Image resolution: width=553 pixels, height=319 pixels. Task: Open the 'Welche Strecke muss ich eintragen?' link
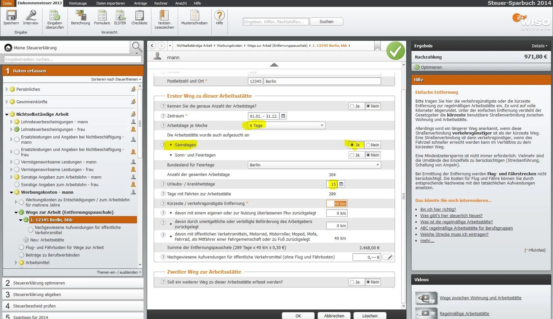(454, 234)
